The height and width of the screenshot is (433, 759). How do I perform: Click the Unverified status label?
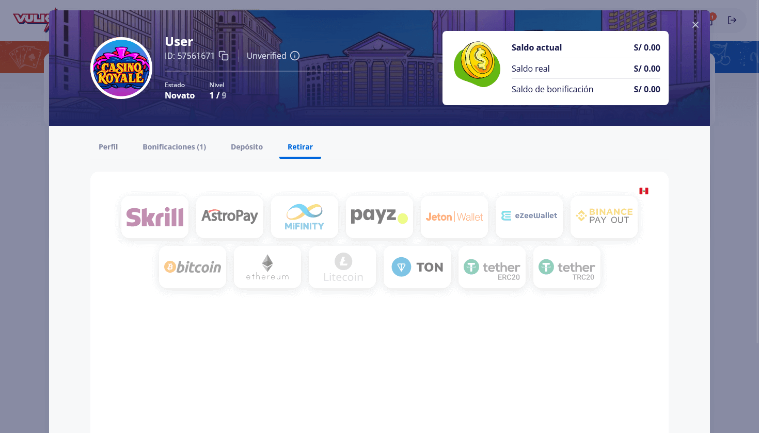[x=266, y=56]
